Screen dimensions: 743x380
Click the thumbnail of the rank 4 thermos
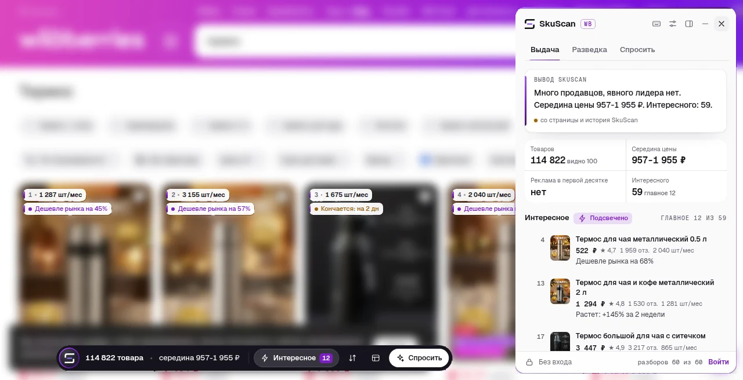click(x=560, y=248)
